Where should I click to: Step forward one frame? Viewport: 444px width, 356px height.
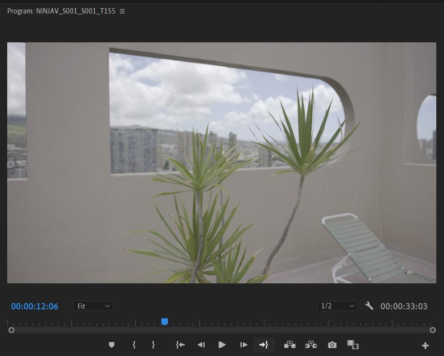244,344
